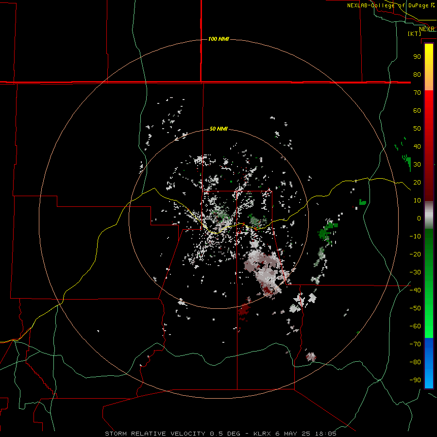Click the 0 value on the velocity scale
The width and height of the screenshot is (437, 437).
click(x=419, y=218)
